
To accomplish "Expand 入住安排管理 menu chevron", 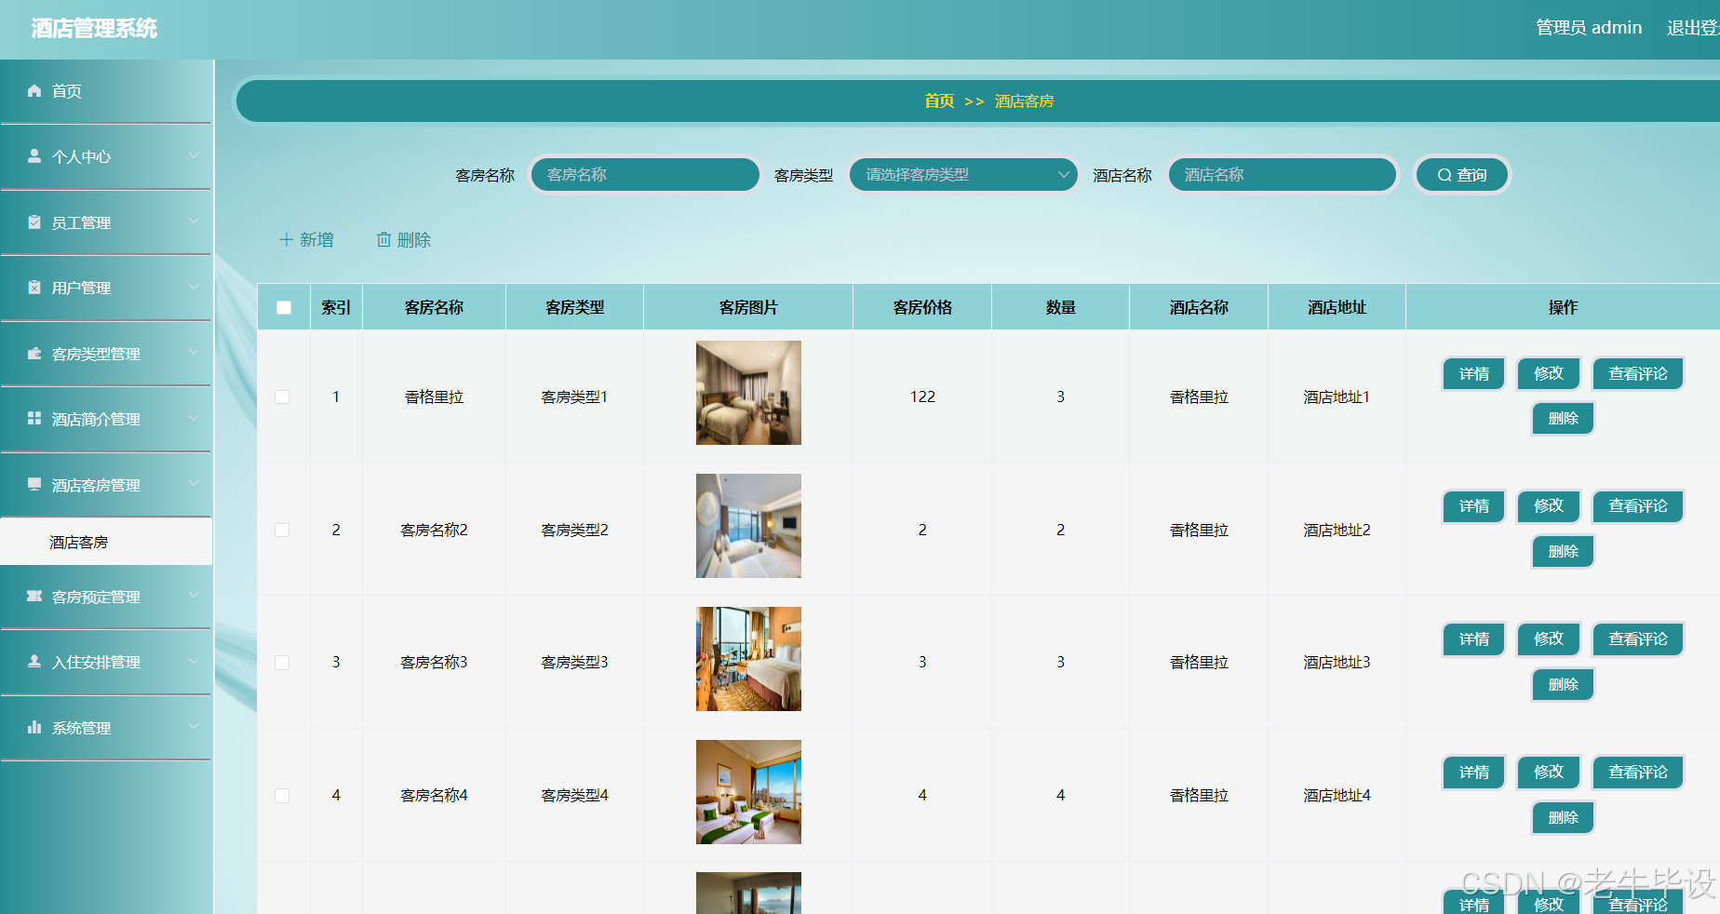I will click(x=194, y=661).
